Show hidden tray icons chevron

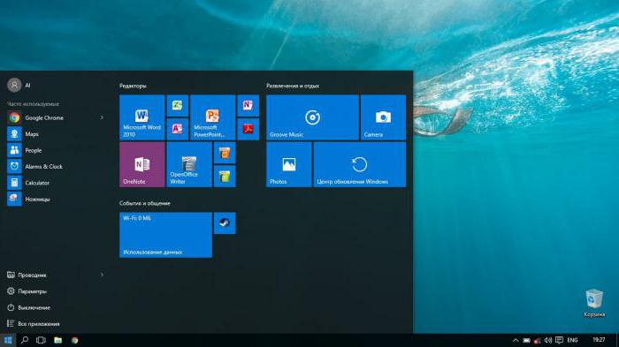pos(516,340)
